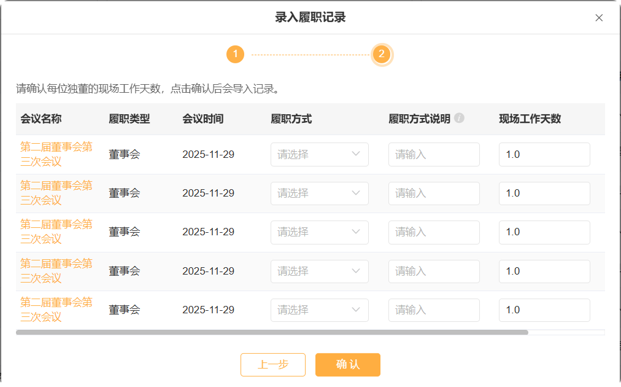Screen dimensions: 621x387
Task: Open the 履职方式 dropdown in first row
Action: point(319,154)
